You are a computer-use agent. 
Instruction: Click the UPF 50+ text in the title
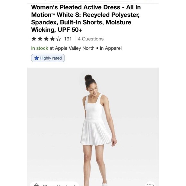point(70,30)
